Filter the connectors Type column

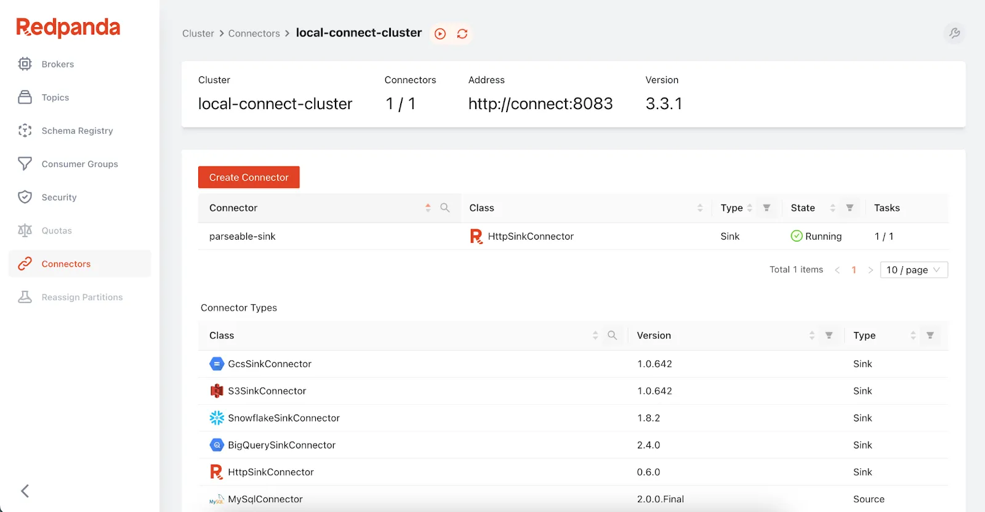[767, 208]
